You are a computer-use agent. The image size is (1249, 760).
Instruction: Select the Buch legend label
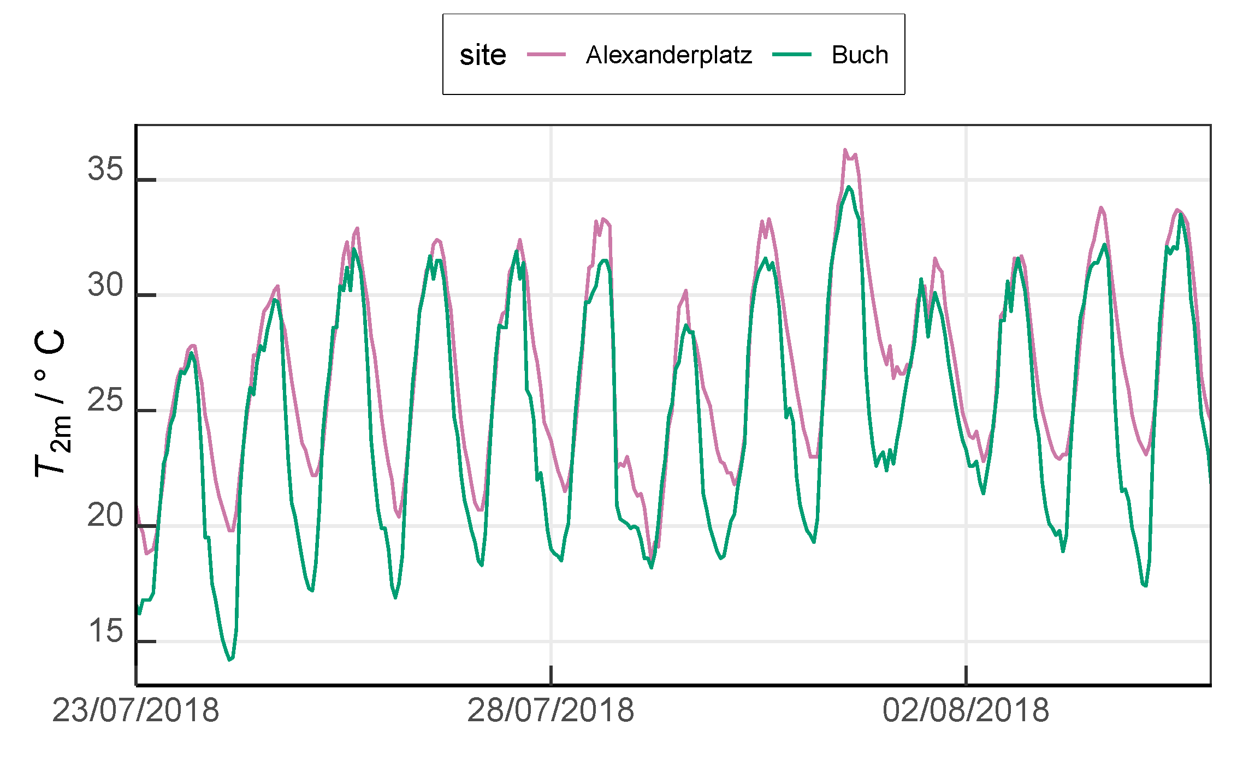pos(860,55)
